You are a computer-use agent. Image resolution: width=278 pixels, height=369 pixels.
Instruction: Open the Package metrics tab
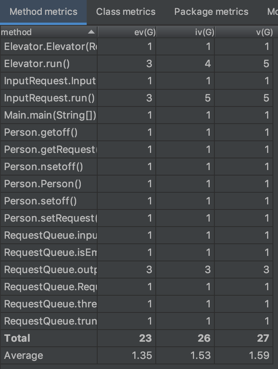click(x=211, y=12)
